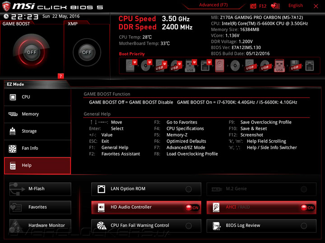Open the Memory section
Viewport: 325px width, 243px height.
tap(37, 114)
